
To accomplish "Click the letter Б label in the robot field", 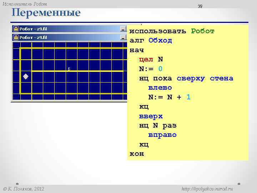I will (x=69, y=69).
